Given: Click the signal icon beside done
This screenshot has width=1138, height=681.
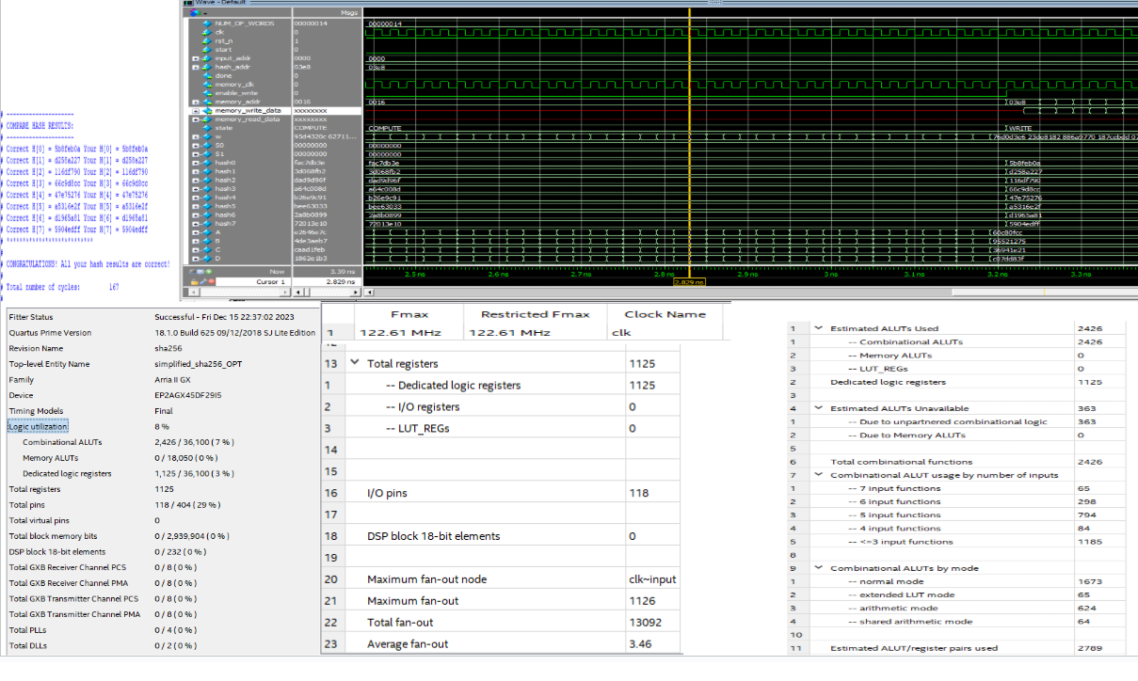Looking at the screenshot, I should coord(206,75).
